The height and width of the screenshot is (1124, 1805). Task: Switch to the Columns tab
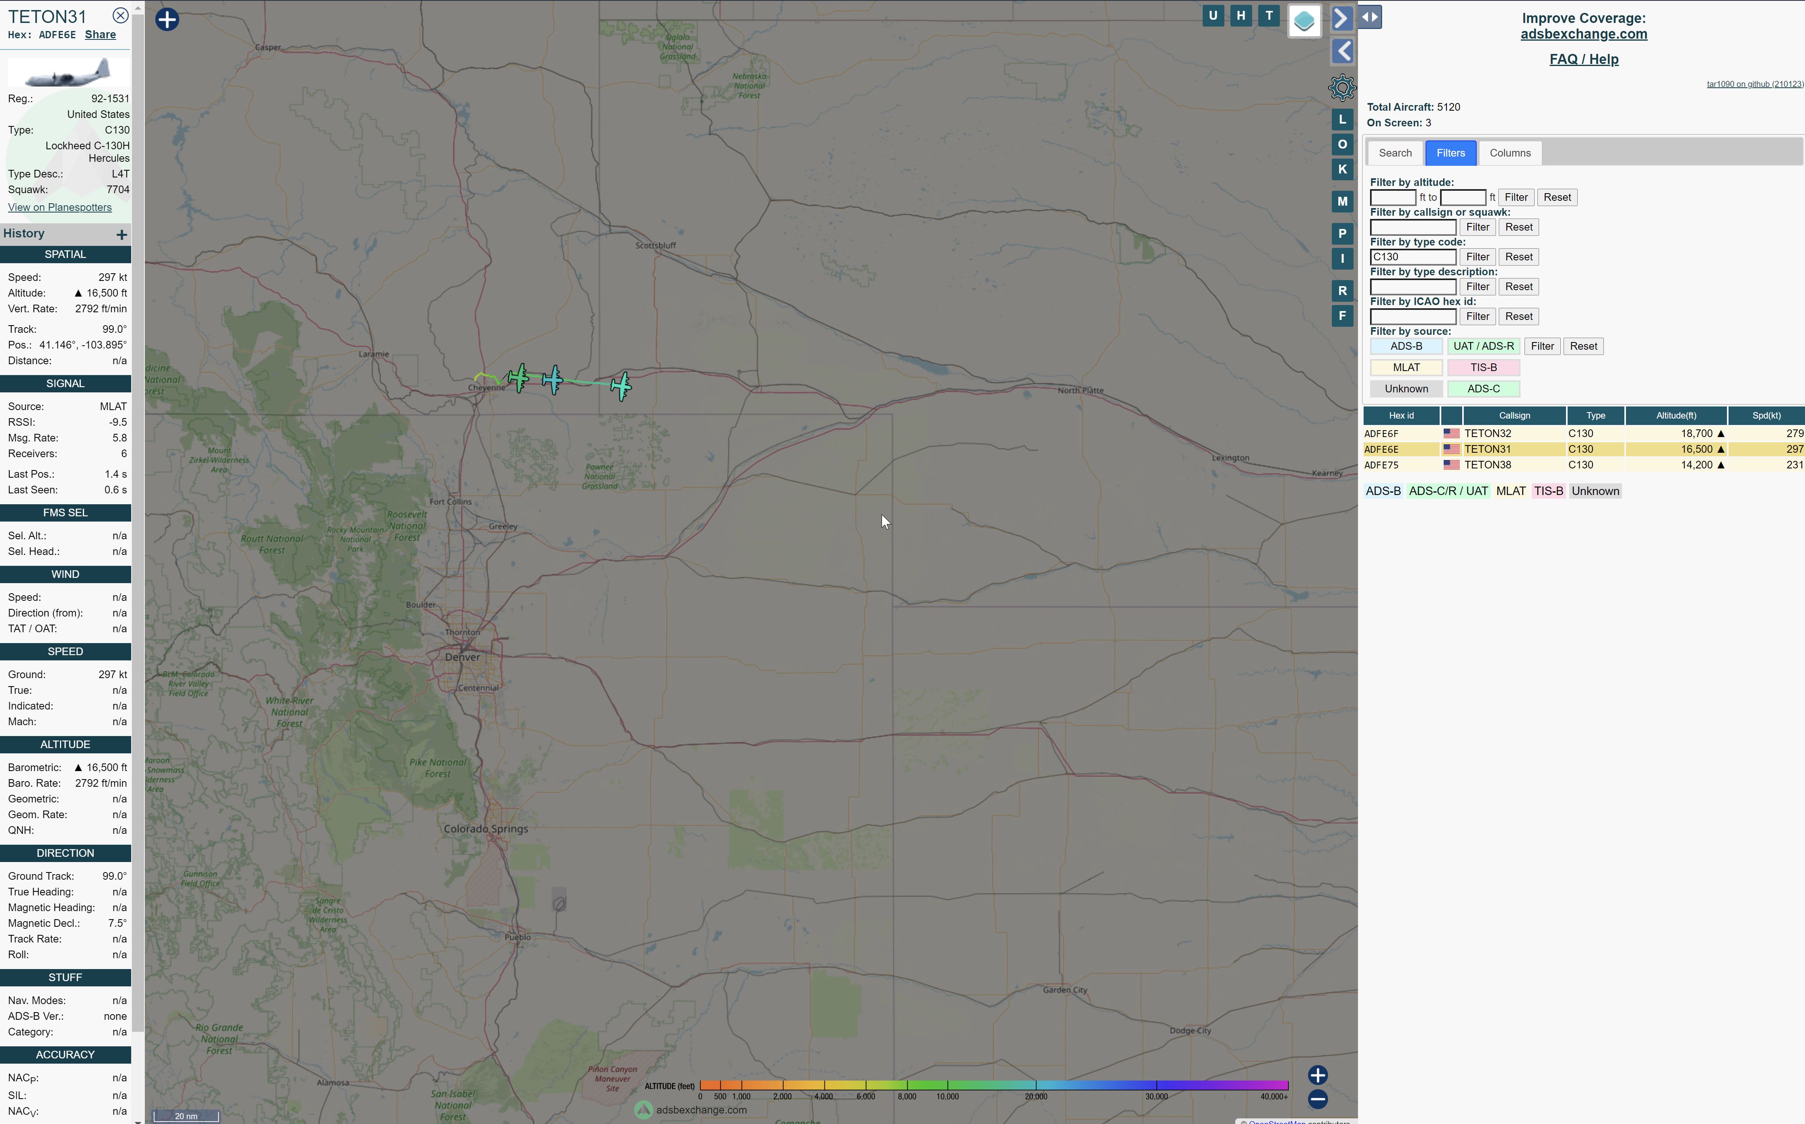coord(1510,153)
